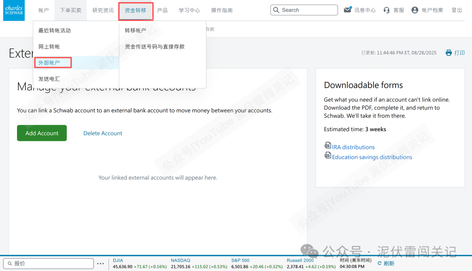Click the NASDAQ index label
The image size is (472, 271).
coord(180,260)
